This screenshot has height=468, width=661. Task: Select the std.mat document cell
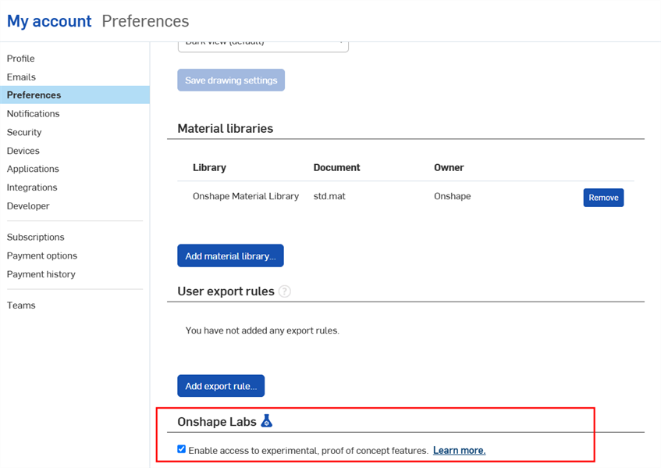pos(329,196)
